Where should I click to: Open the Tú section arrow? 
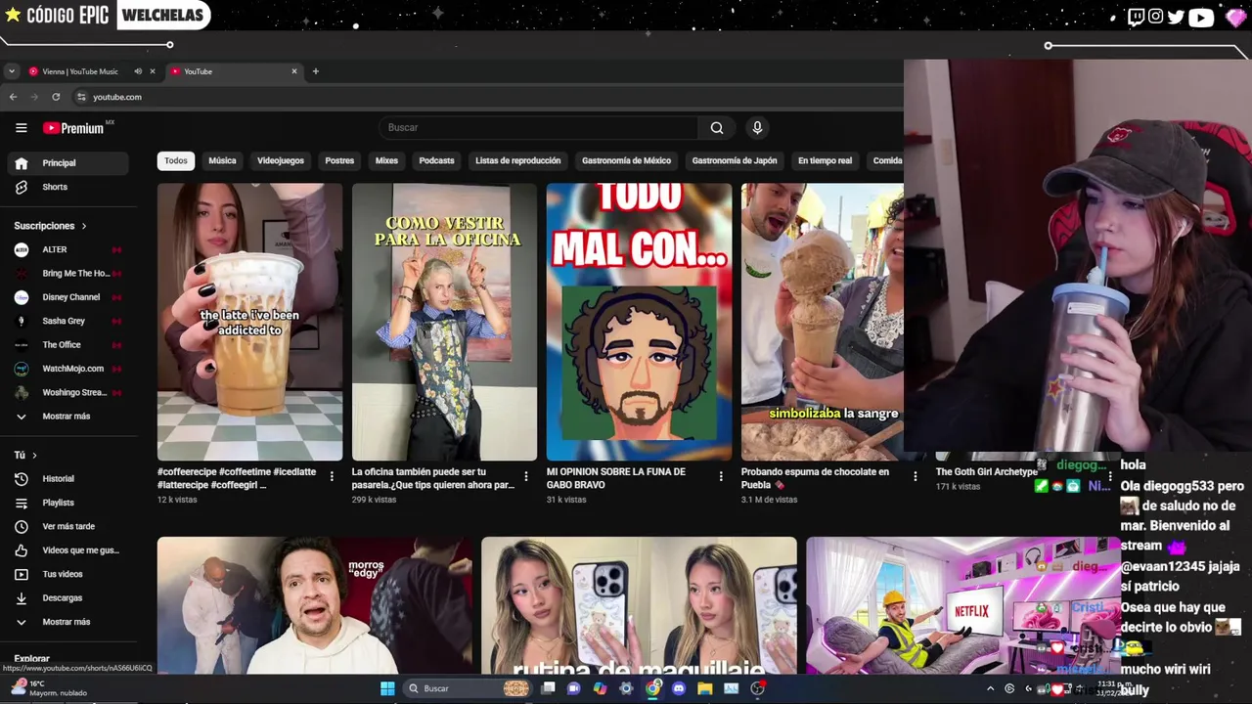[34, 456]
